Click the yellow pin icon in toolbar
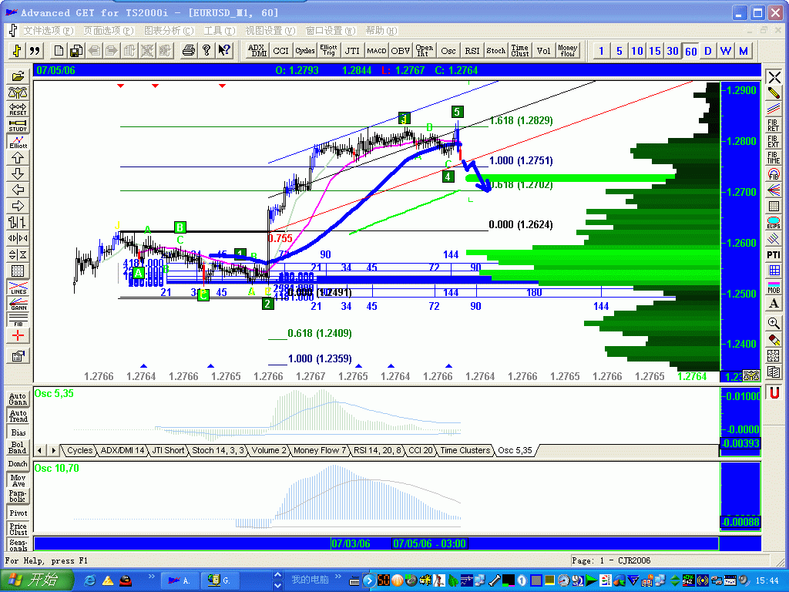This screenshot has height=592, width=789. point(17,50)
